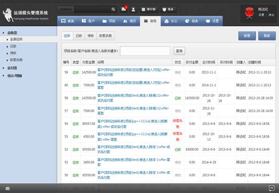Open the description link in row 50
The height and width of the screenshot is (193, 279).
134,175
